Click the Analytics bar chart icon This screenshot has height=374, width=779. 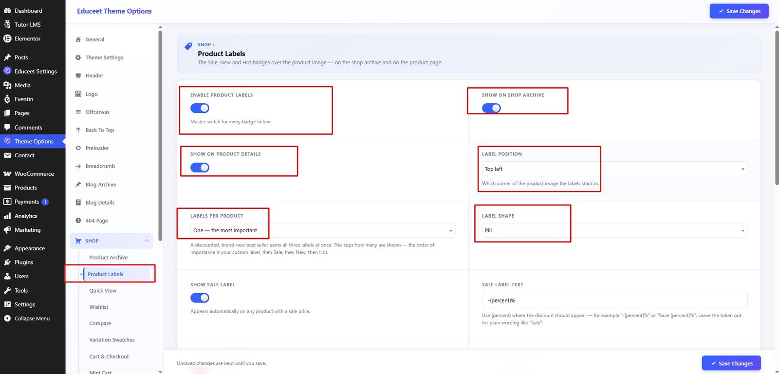[x=7, y=216]
